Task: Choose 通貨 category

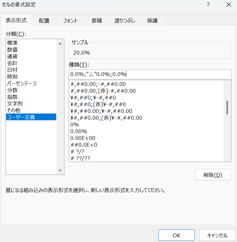Action: click(x=12, y=56)
